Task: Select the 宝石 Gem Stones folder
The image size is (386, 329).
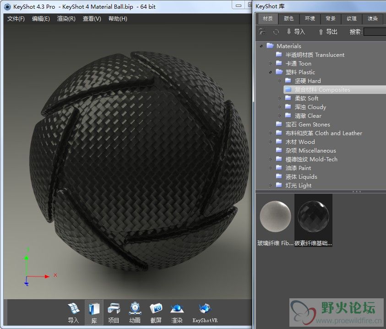Action: coord(303,125)
